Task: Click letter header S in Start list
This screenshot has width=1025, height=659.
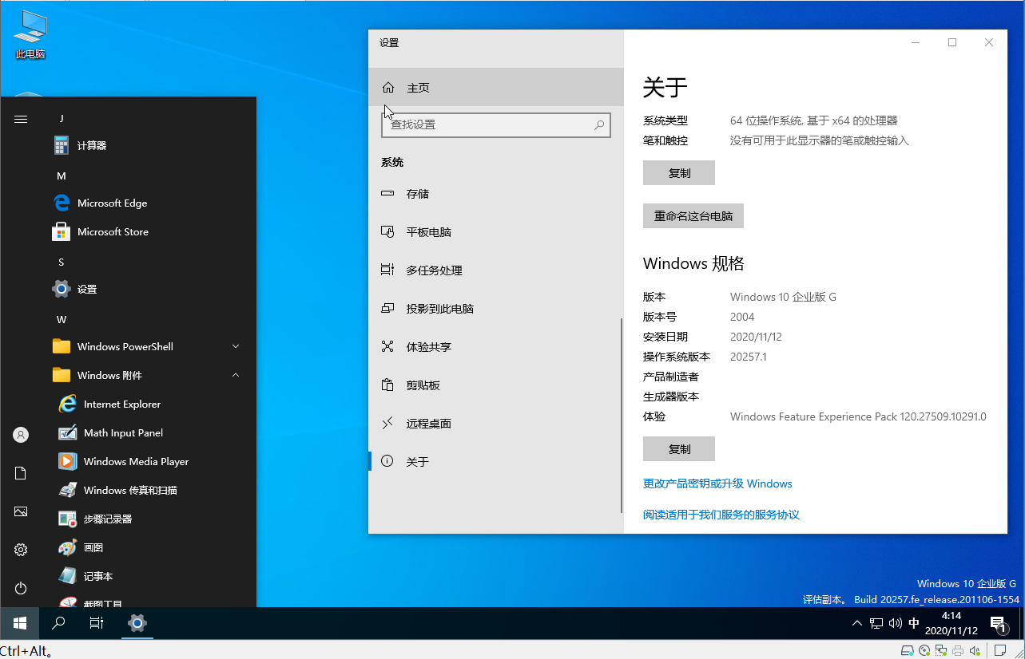Action: coord(62,262)
